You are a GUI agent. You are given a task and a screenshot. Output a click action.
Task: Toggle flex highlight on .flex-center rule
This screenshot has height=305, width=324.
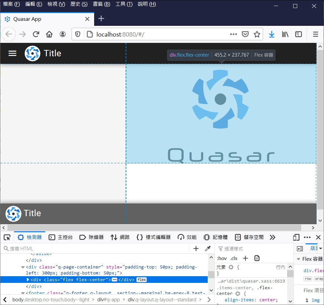pos(238,293)
